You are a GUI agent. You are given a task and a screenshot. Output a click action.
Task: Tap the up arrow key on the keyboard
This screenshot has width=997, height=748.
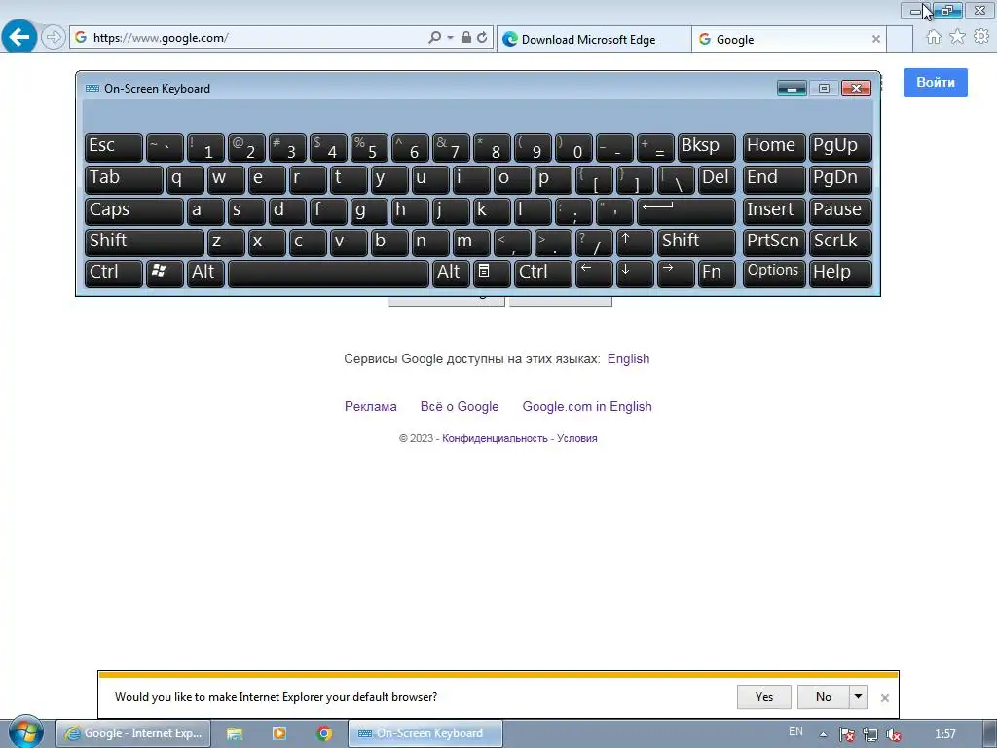(x=635, y=243)
